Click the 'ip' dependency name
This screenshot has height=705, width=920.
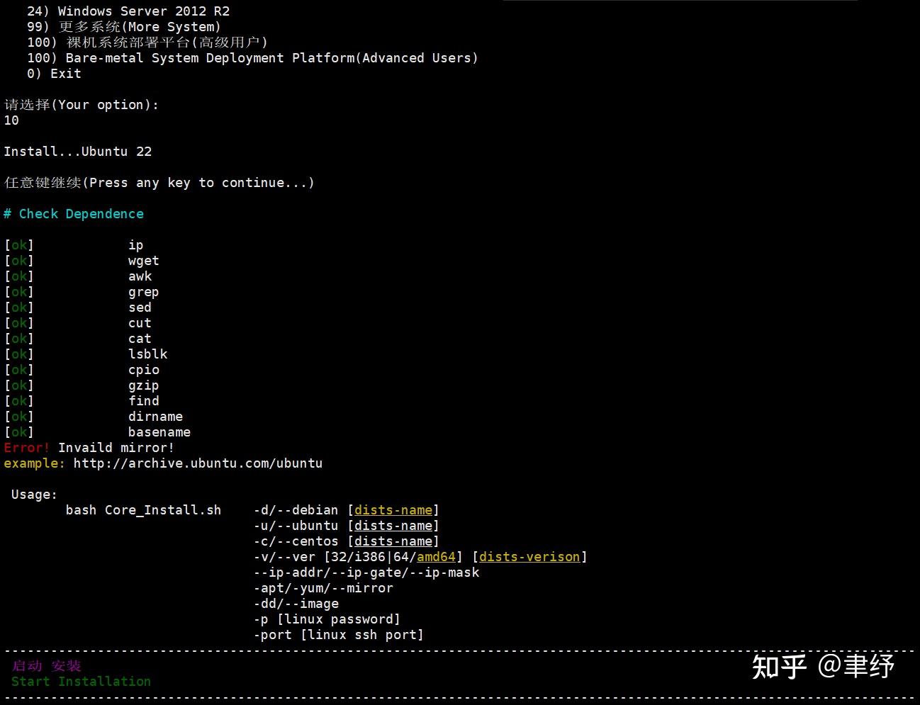pyautogui.click(x=136, y=245)
